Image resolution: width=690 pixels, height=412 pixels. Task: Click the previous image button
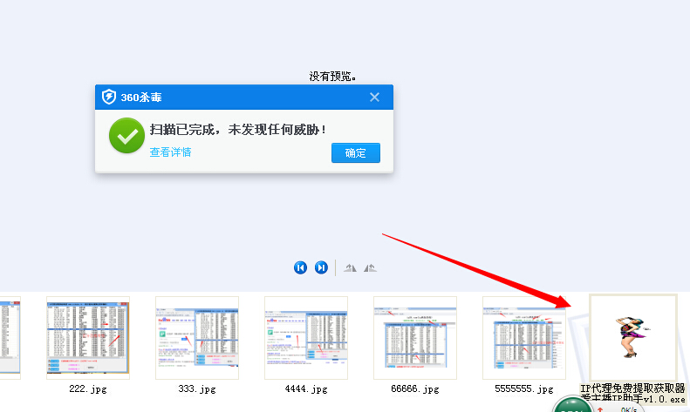pos(300,267)
